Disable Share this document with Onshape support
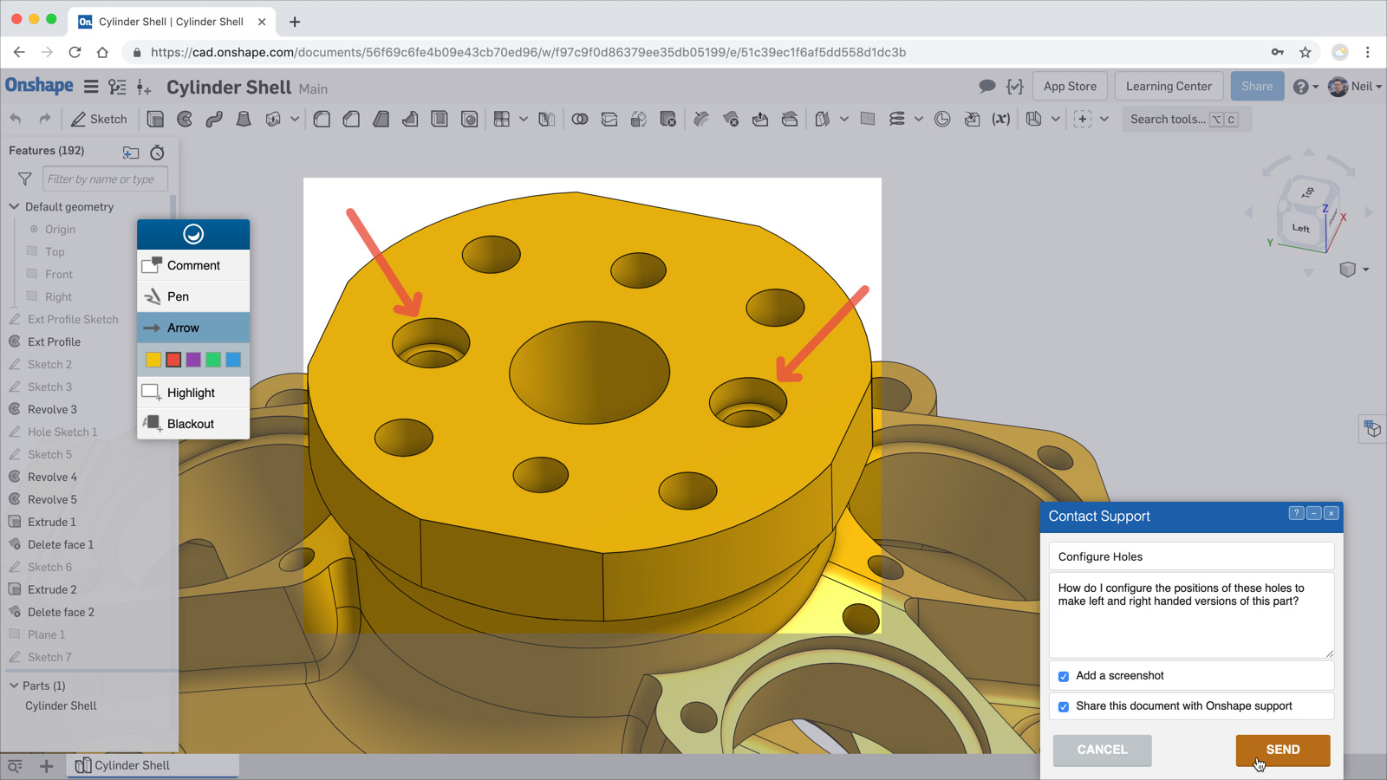Screen dimensions: 1387x780 click(x=1064, y=706)
